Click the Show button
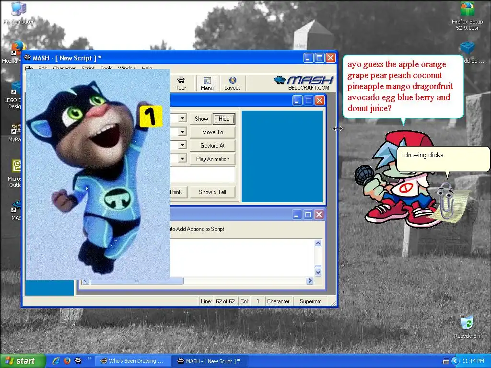 tap(201, 119)
